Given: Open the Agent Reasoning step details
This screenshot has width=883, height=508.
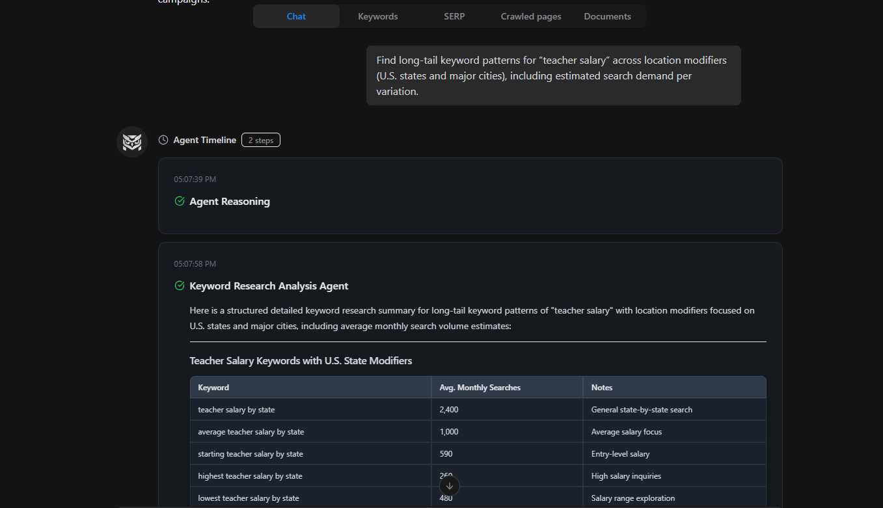Looking at the screenshot, I should click(229, 201).
